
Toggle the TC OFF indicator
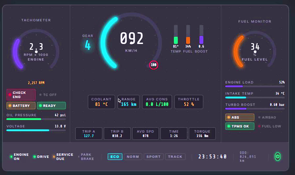pos(48,95)
